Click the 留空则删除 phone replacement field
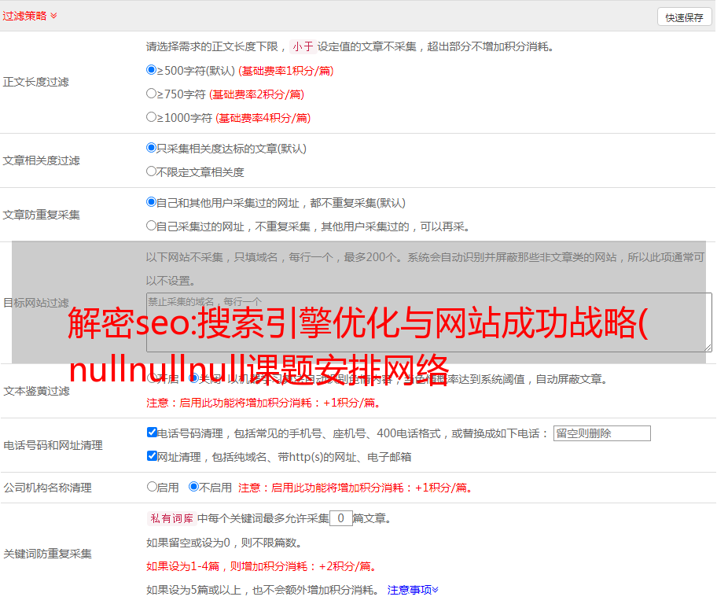The width and height of the screenshot is (717, 604). coord(601,433)
